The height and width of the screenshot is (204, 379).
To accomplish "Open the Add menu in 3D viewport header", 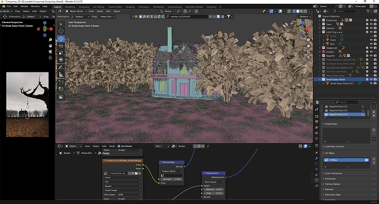I will tap(108, 11).
